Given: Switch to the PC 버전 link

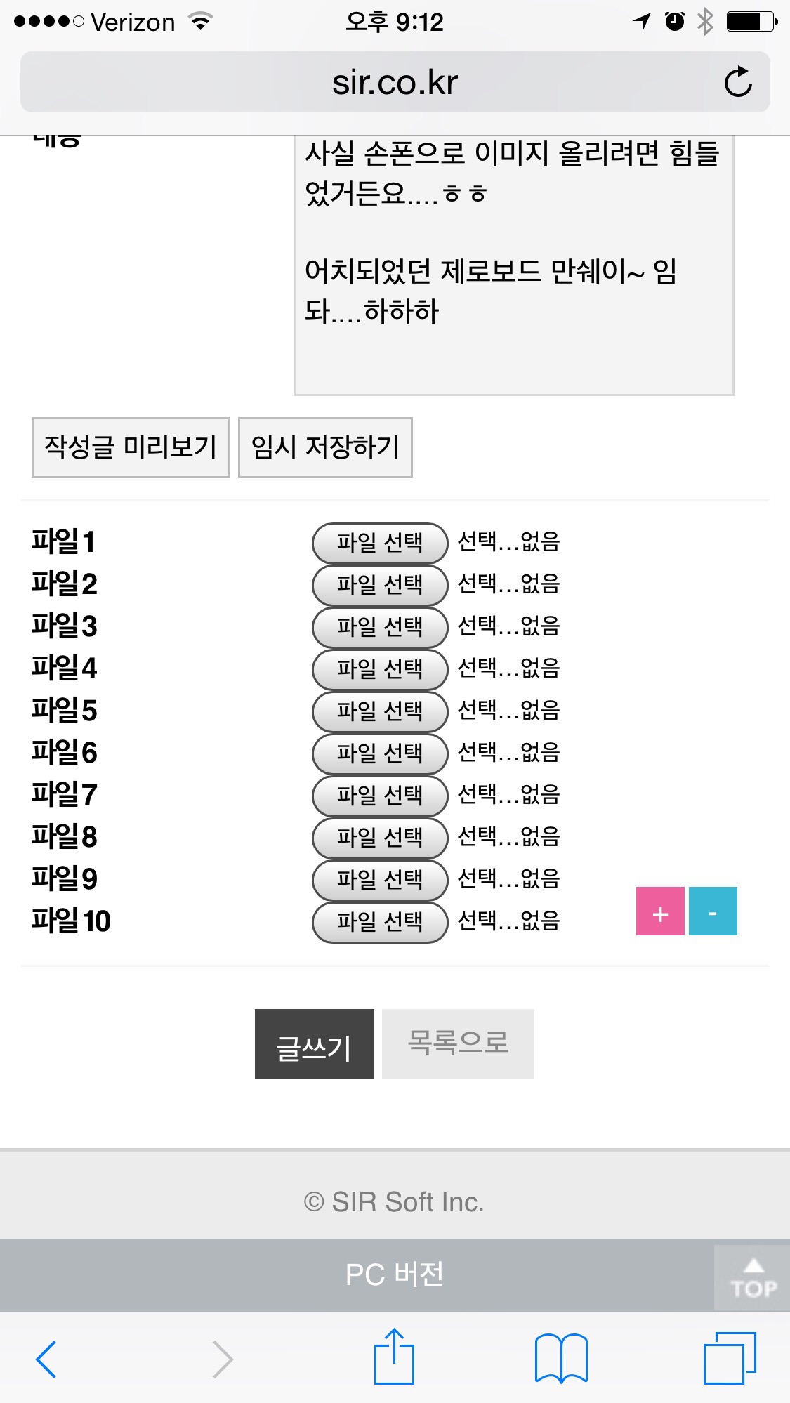Looking at the screenshot, I should pyautogui.click(x=395, y=1274).
